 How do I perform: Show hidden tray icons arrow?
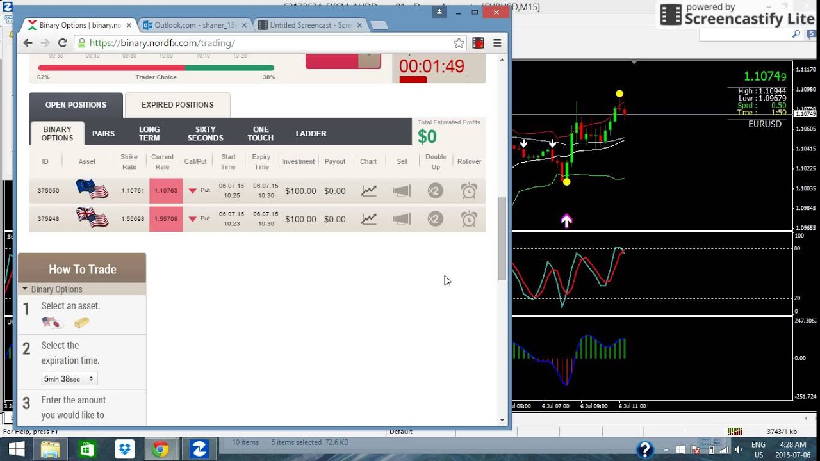[667, 449]
